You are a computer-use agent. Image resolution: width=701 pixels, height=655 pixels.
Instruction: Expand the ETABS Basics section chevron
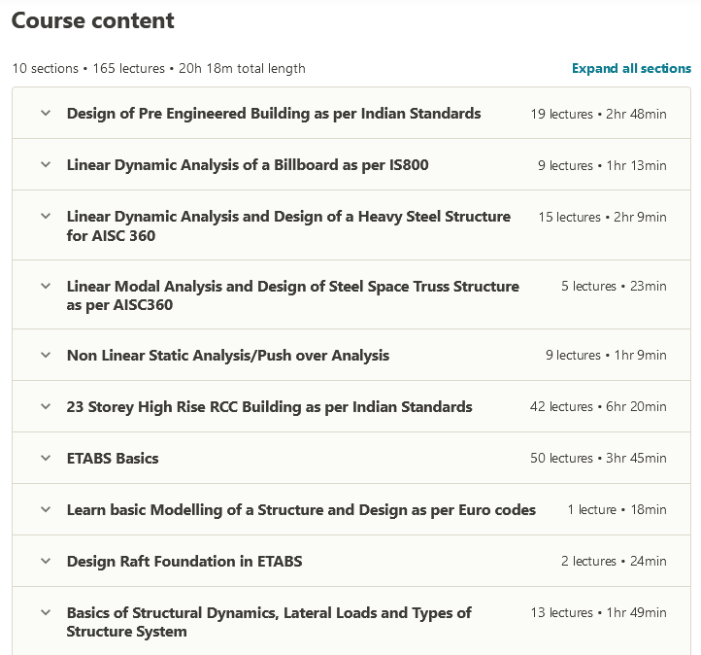(x=45, y=458)
